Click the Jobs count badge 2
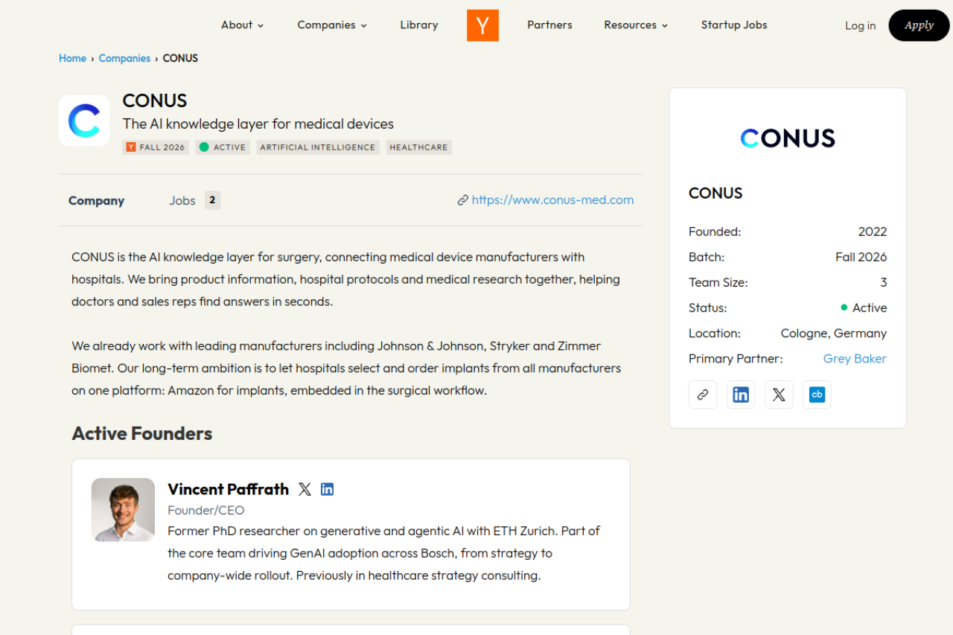This screenshot has width=953, height=635. pos(213,200)
